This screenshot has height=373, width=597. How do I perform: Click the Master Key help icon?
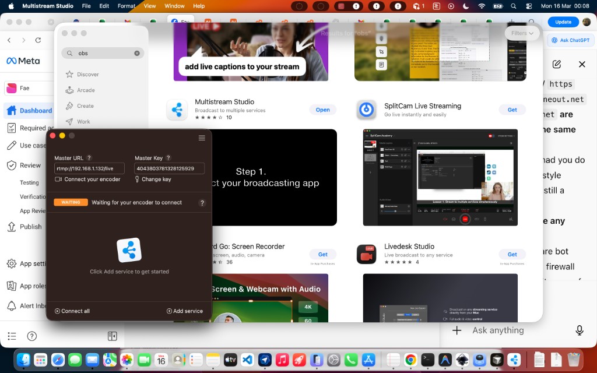click(x=168, y=158)
